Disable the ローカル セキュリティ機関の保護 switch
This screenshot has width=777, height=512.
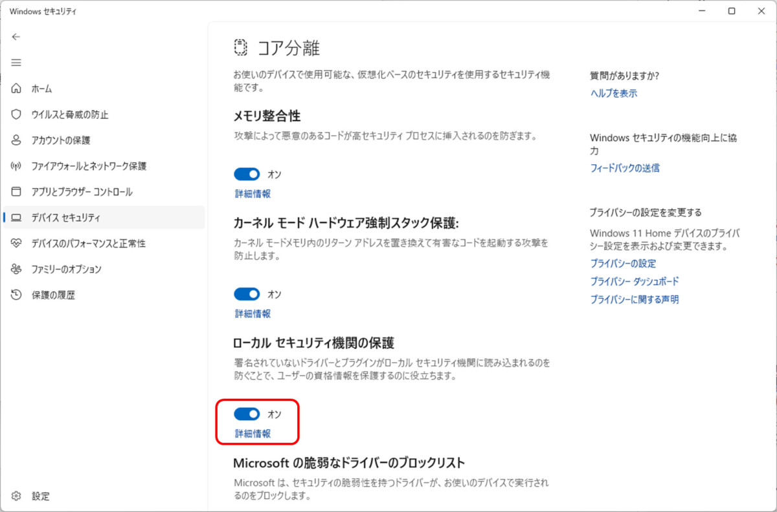click(247, 414)
